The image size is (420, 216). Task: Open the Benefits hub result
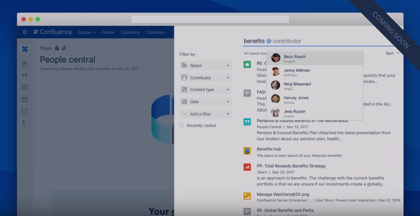coord(269,149)
